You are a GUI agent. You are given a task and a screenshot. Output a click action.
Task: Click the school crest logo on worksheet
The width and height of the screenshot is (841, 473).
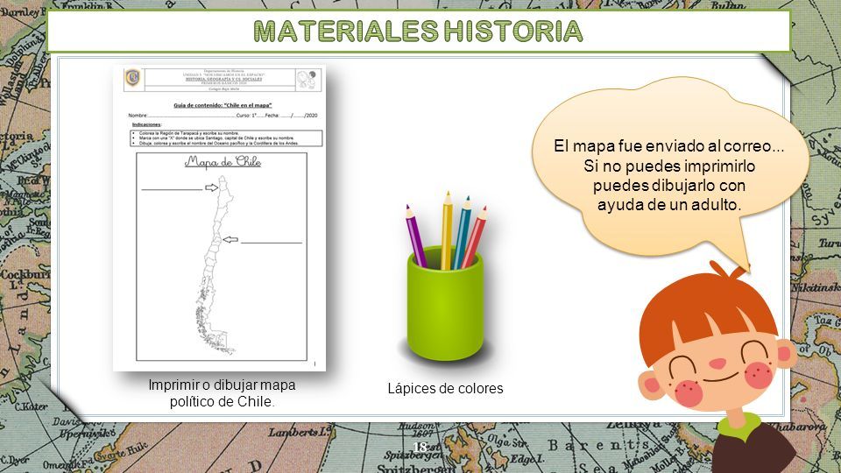point(132,78)
